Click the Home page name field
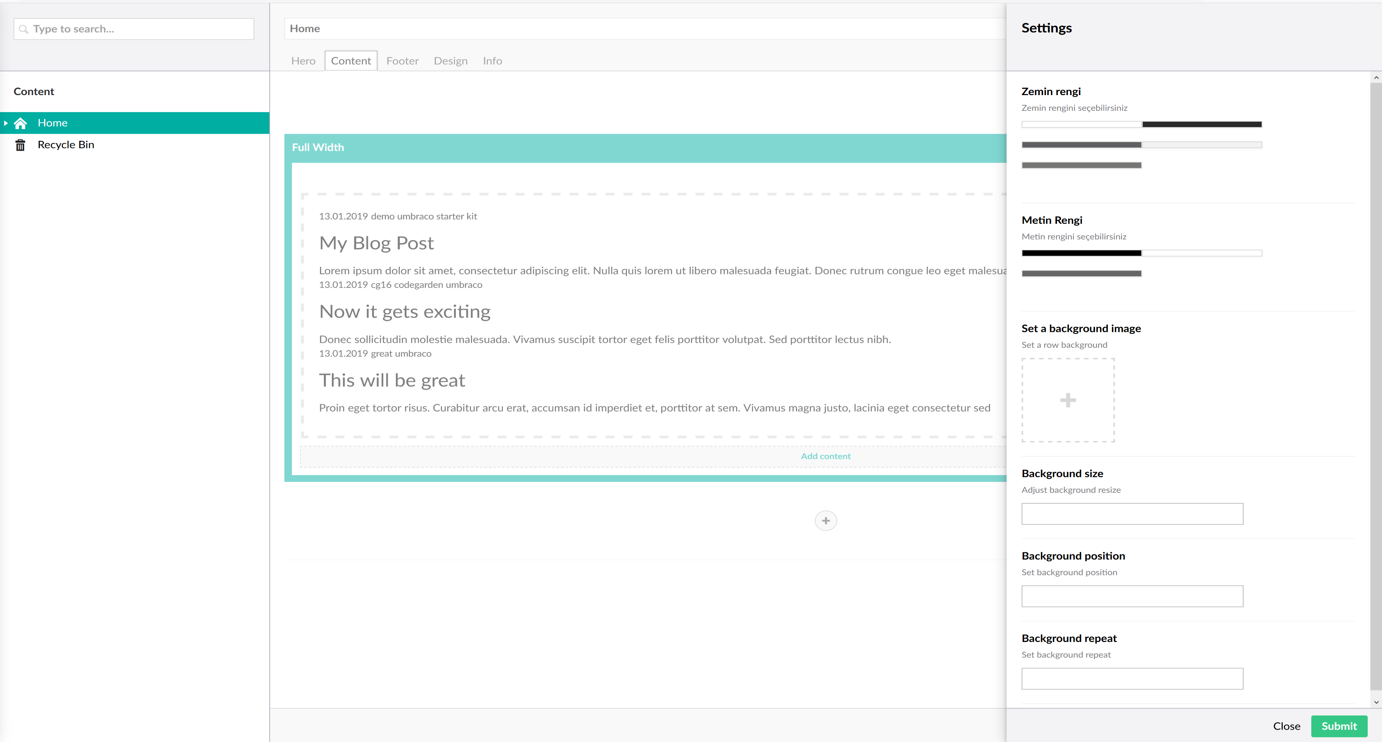This screenshot has height=742, width=1382. coord(645,29)
